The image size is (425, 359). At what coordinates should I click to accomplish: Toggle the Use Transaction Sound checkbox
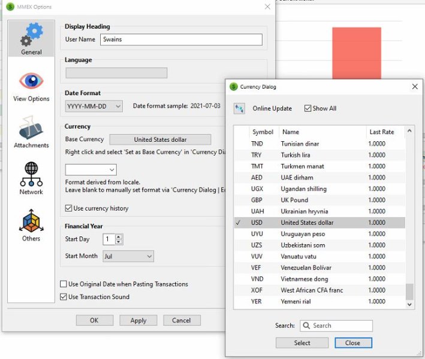(64, 297)
